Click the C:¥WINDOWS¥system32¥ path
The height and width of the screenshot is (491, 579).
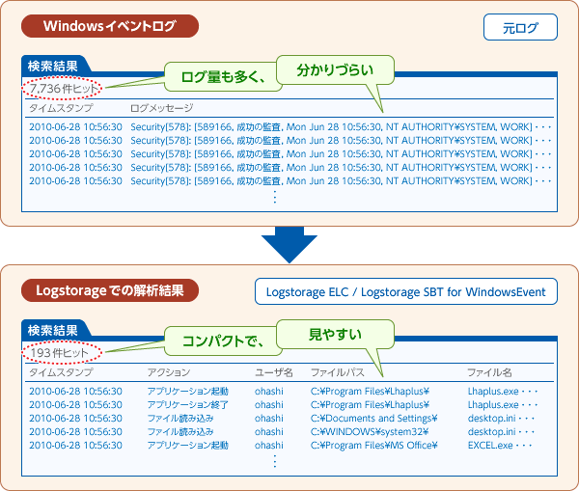point(370,431)
